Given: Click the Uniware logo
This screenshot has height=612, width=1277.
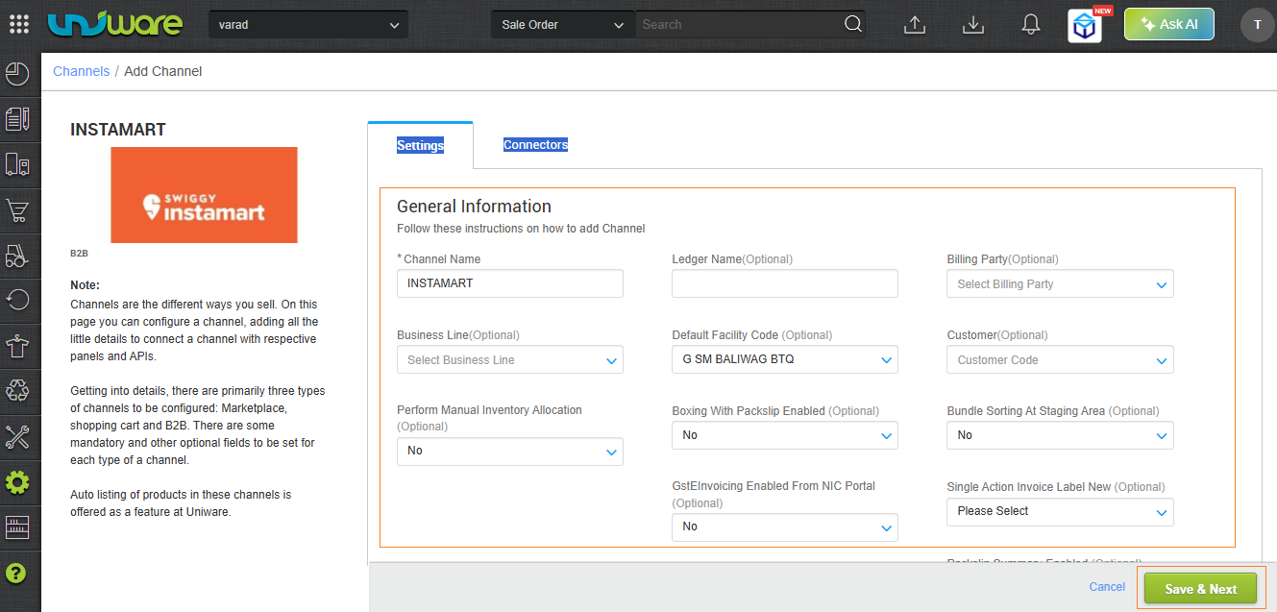Looking at the screenshot, I should [114, 24].
